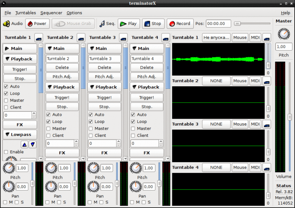Open FX menu in Turntable 4
The image size is (295, 208).
[x=147, y=153]
